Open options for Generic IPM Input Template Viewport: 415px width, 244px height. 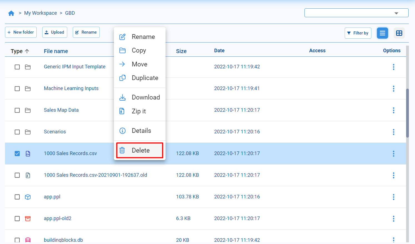(x=393, y=67)
